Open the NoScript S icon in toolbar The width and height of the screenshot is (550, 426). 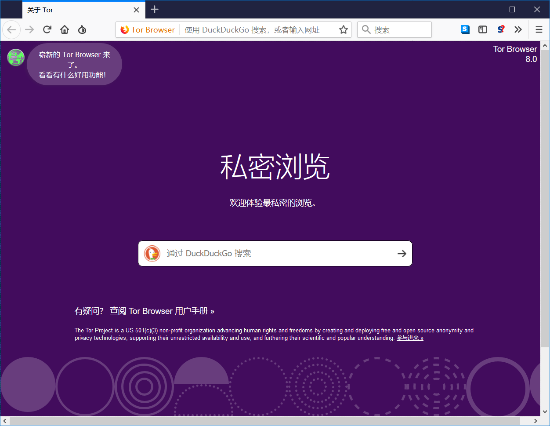coord(501,29)
